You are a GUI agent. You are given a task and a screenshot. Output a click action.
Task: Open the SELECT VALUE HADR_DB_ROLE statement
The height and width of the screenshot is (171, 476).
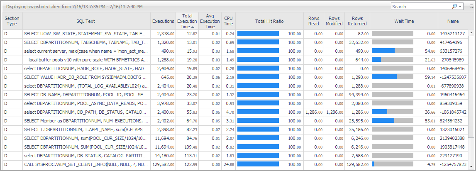point(86,77)
